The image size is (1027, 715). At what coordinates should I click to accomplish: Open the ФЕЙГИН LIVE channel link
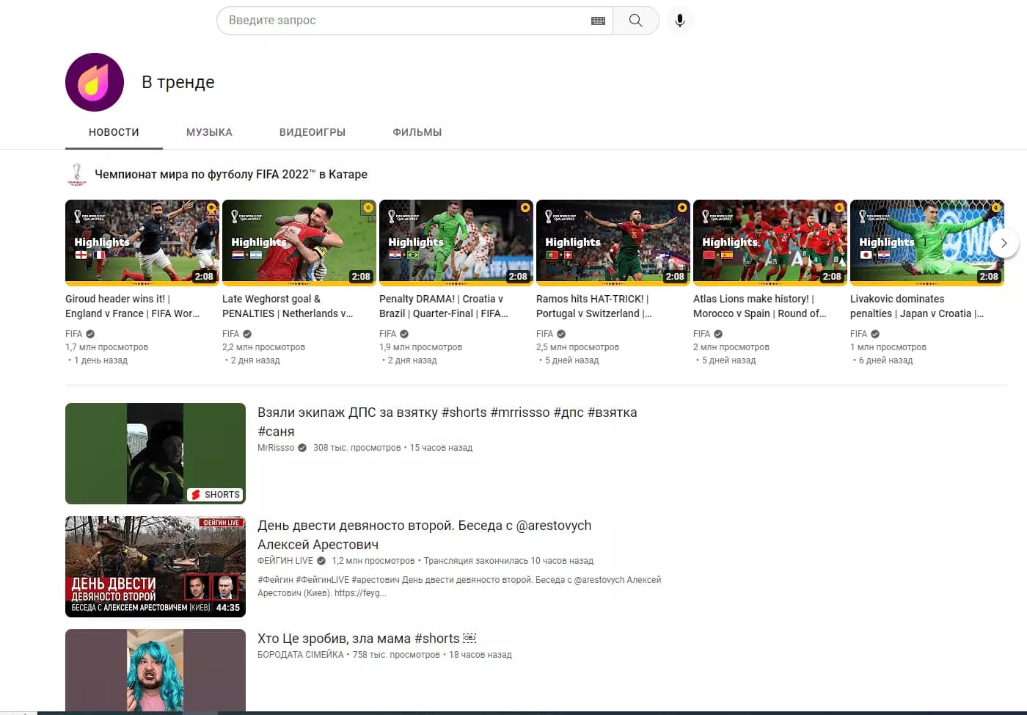[285, 561]
